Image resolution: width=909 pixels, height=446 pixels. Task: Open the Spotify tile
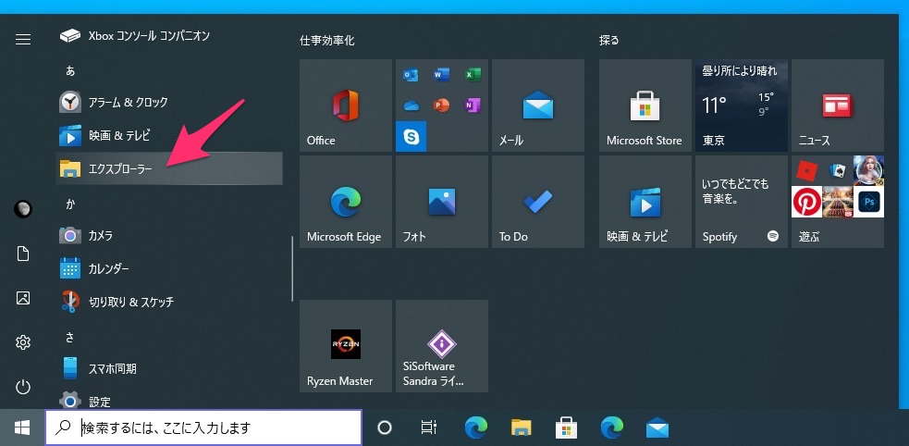(742, 201)
